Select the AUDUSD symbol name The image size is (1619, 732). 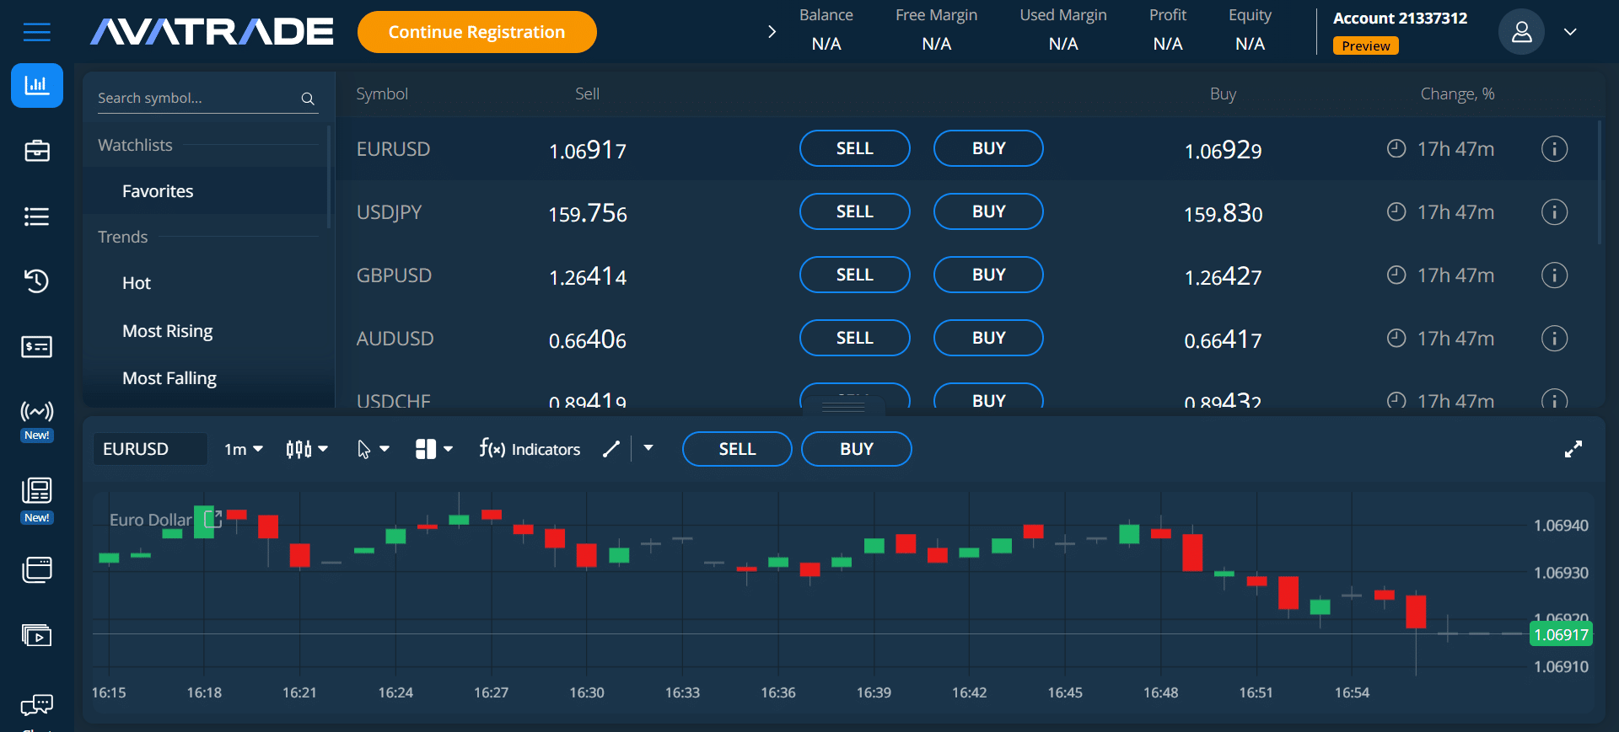point(395,339)
